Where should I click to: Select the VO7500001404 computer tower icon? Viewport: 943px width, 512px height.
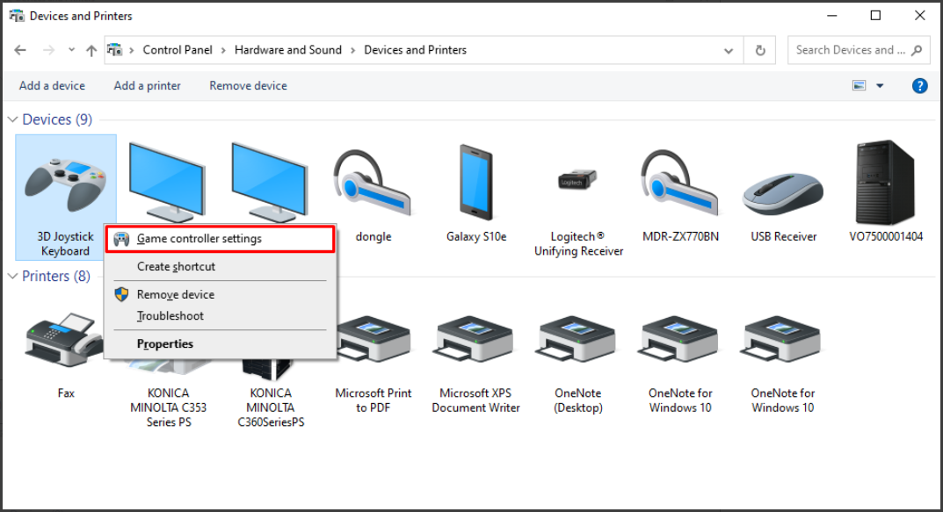tap(885, 183)
